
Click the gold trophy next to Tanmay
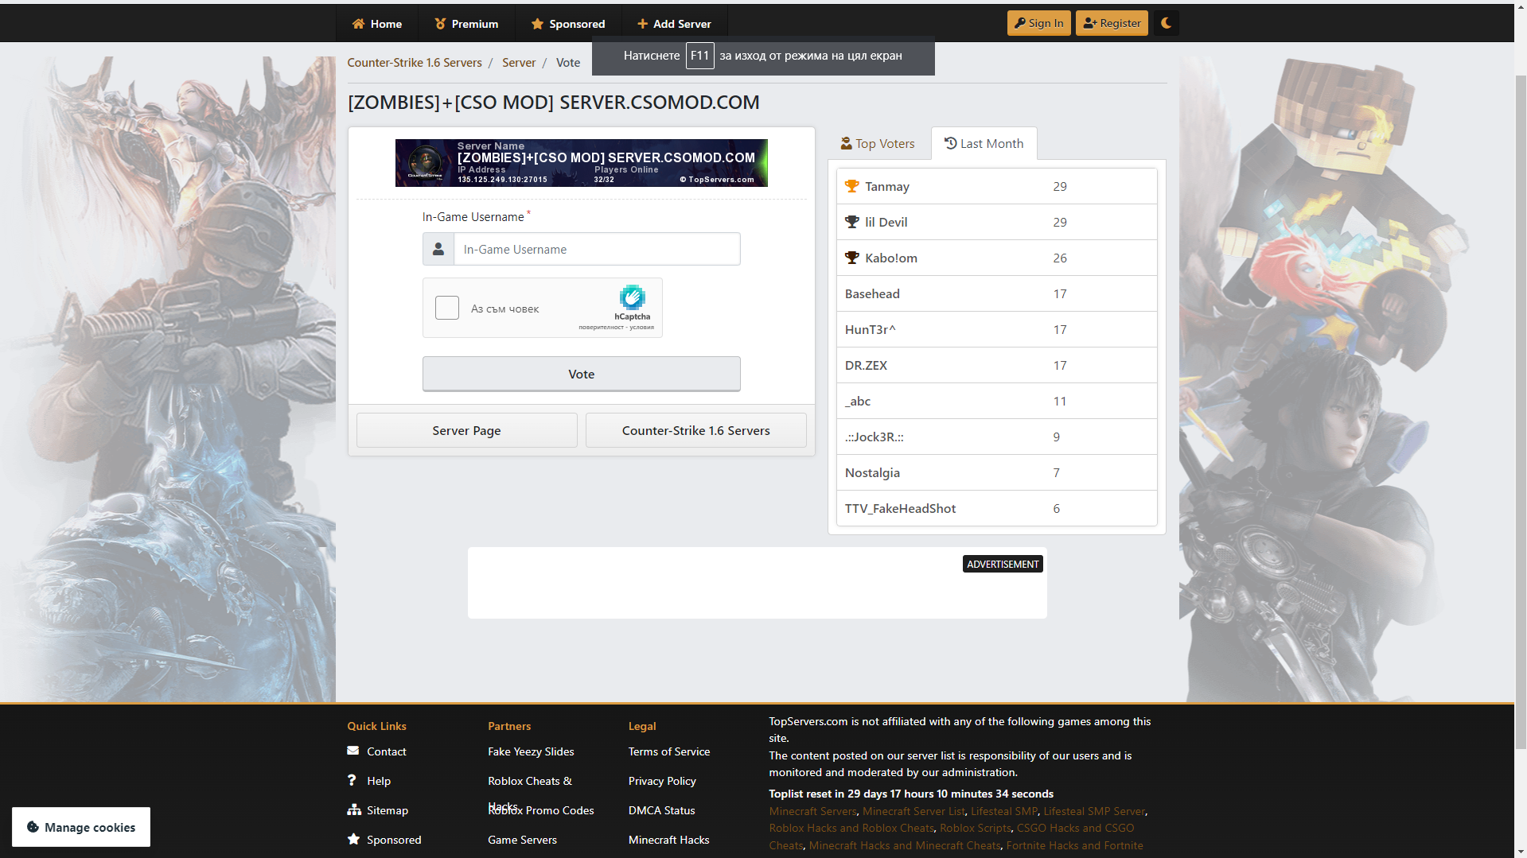point(852,186)
